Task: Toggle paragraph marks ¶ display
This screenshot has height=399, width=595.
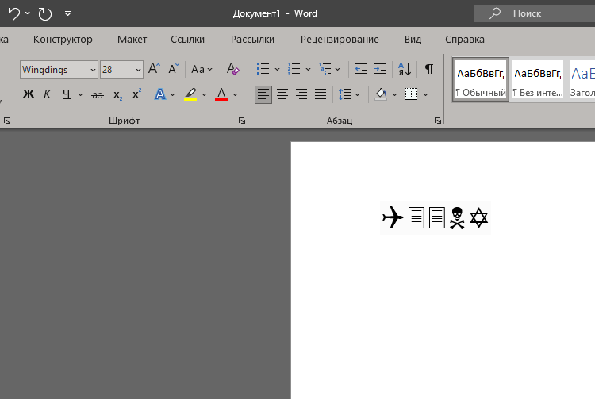Action: click(428, 69)
